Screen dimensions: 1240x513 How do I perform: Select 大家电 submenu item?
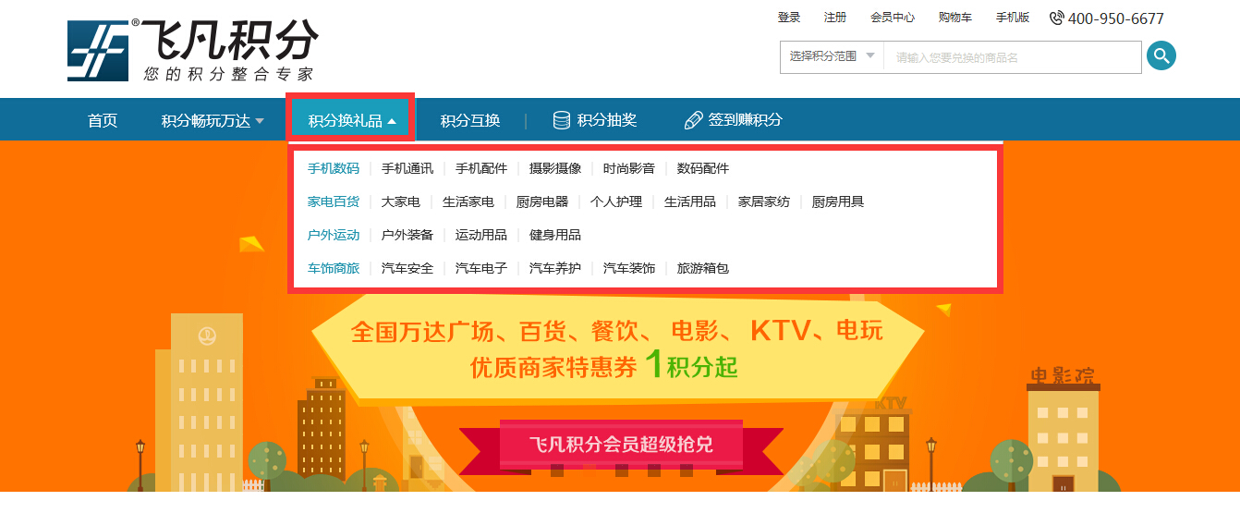(401, 202)
